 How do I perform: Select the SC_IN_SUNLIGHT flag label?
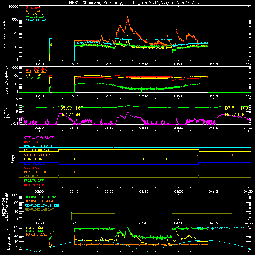point(37,150)
